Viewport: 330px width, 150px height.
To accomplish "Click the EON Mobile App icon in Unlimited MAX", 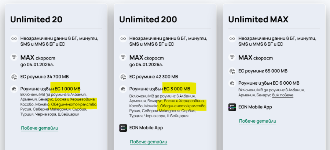I will click(232, 107).
